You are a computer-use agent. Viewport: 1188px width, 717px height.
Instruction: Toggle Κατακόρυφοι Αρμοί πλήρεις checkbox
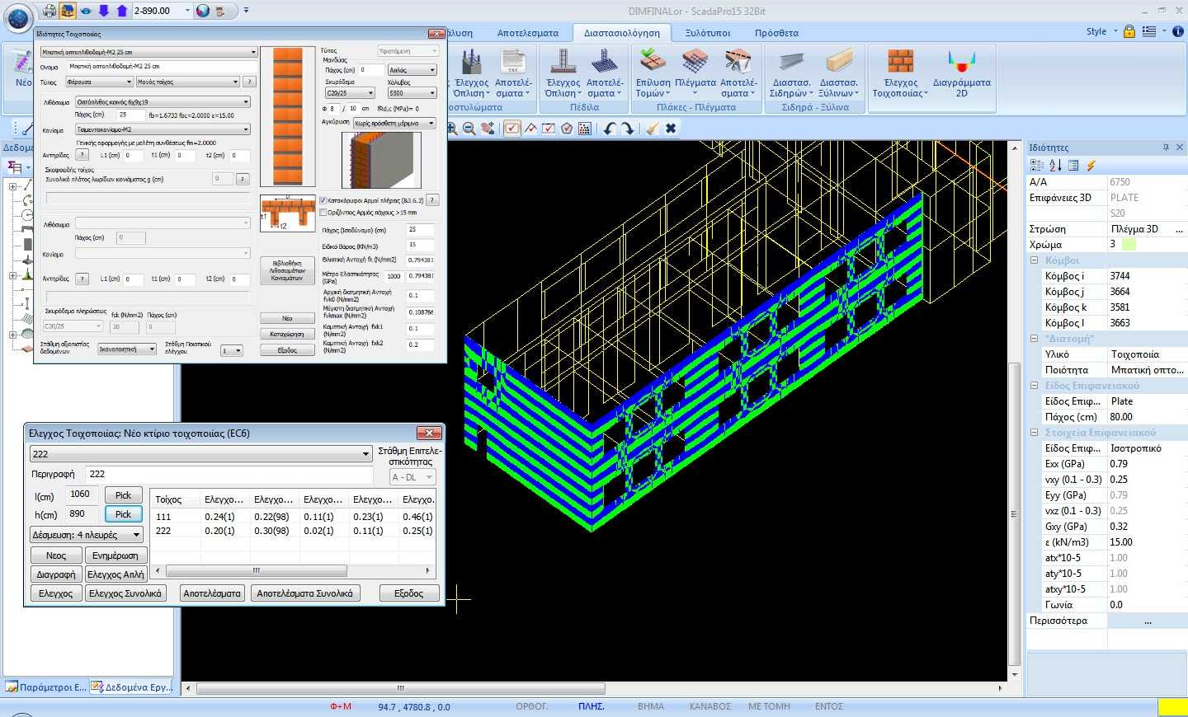coord(323,200)
